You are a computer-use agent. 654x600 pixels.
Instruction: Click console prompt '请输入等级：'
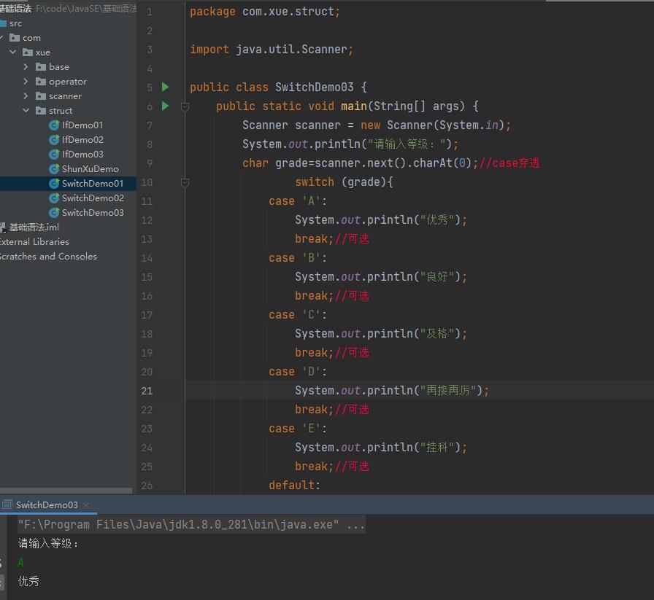coord(48,543)
